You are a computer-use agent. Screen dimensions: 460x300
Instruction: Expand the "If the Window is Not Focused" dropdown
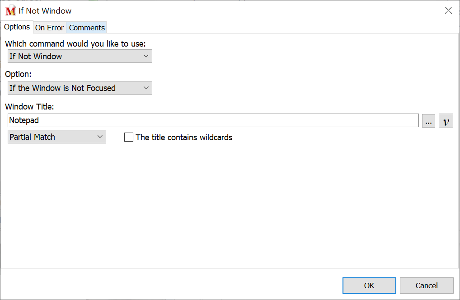click(x=80, y=88)
